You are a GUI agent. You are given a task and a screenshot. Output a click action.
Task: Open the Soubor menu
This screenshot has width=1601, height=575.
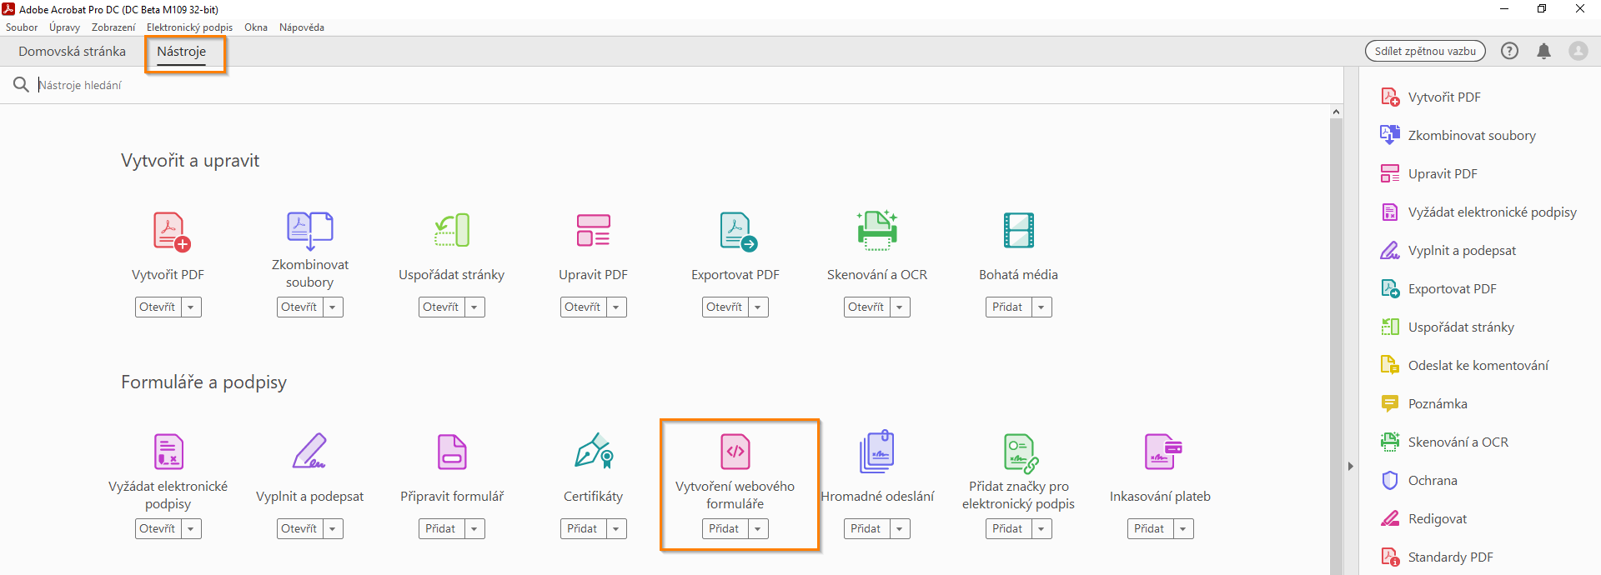[x=22, y=27]
